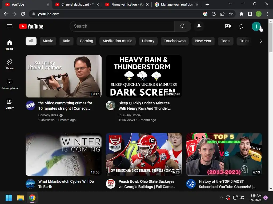The image size is (273, 204).
Task: Open Peach Bowl Ohio State video title
Action: (x=147, y=184)
